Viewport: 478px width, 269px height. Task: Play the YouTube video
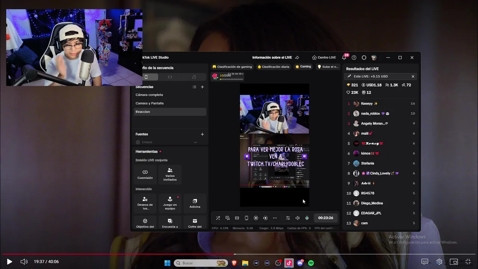click(x=9, y=262)
